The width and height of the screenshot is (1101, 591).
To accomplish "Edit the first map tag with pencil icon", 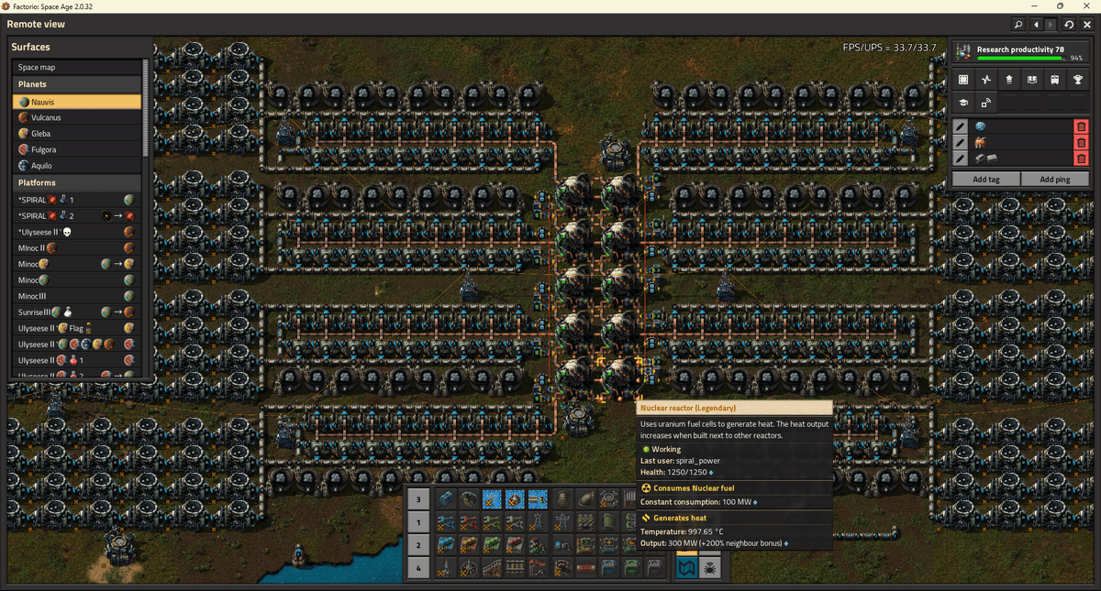I will coord(960,126).
